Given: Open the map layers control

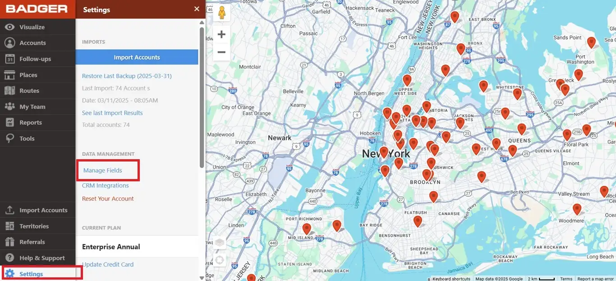Looking at the screenshot, I should click(x=220, y=243).
